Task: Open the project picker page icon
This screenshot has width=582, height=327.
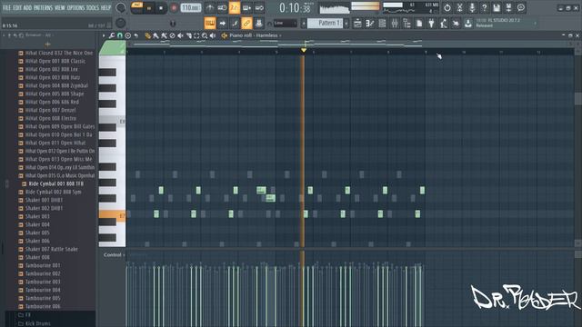Action: (x=419, y=24)
